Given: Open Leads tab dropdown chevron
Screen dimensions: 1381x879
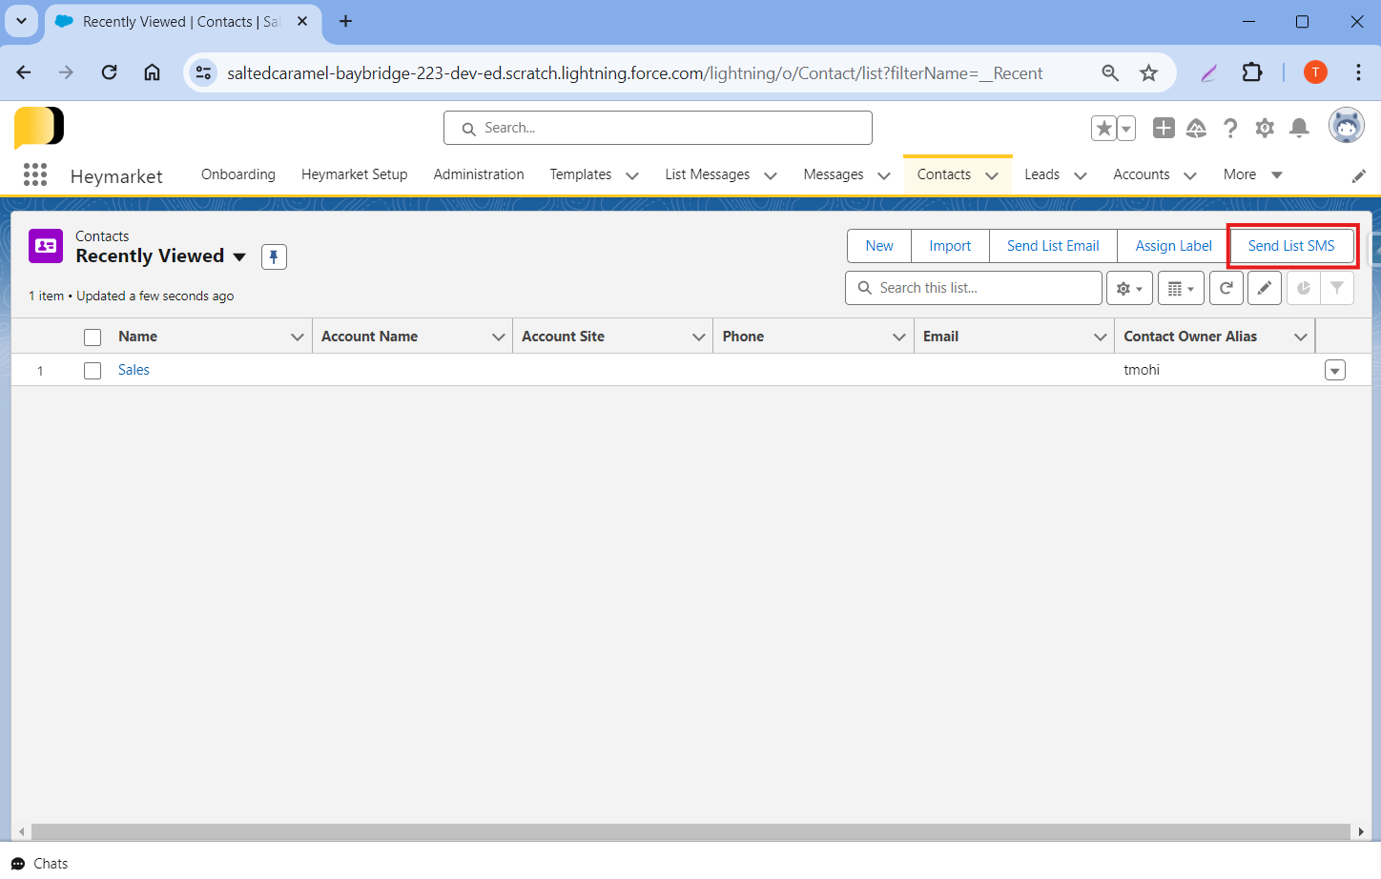Looking at the screenshot, I should pyautogui.click(x=1081, y=175).
